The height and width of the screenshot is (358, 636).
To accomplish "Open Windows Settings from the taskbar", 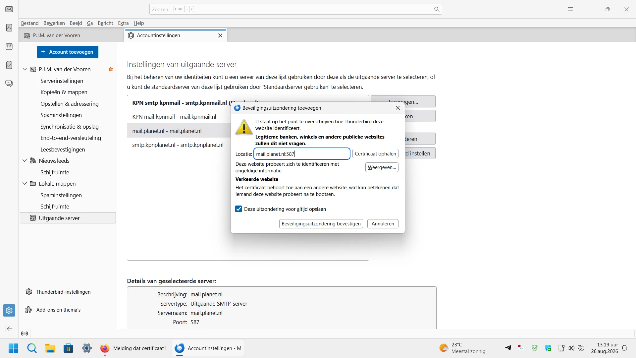I will pos(87,348).
